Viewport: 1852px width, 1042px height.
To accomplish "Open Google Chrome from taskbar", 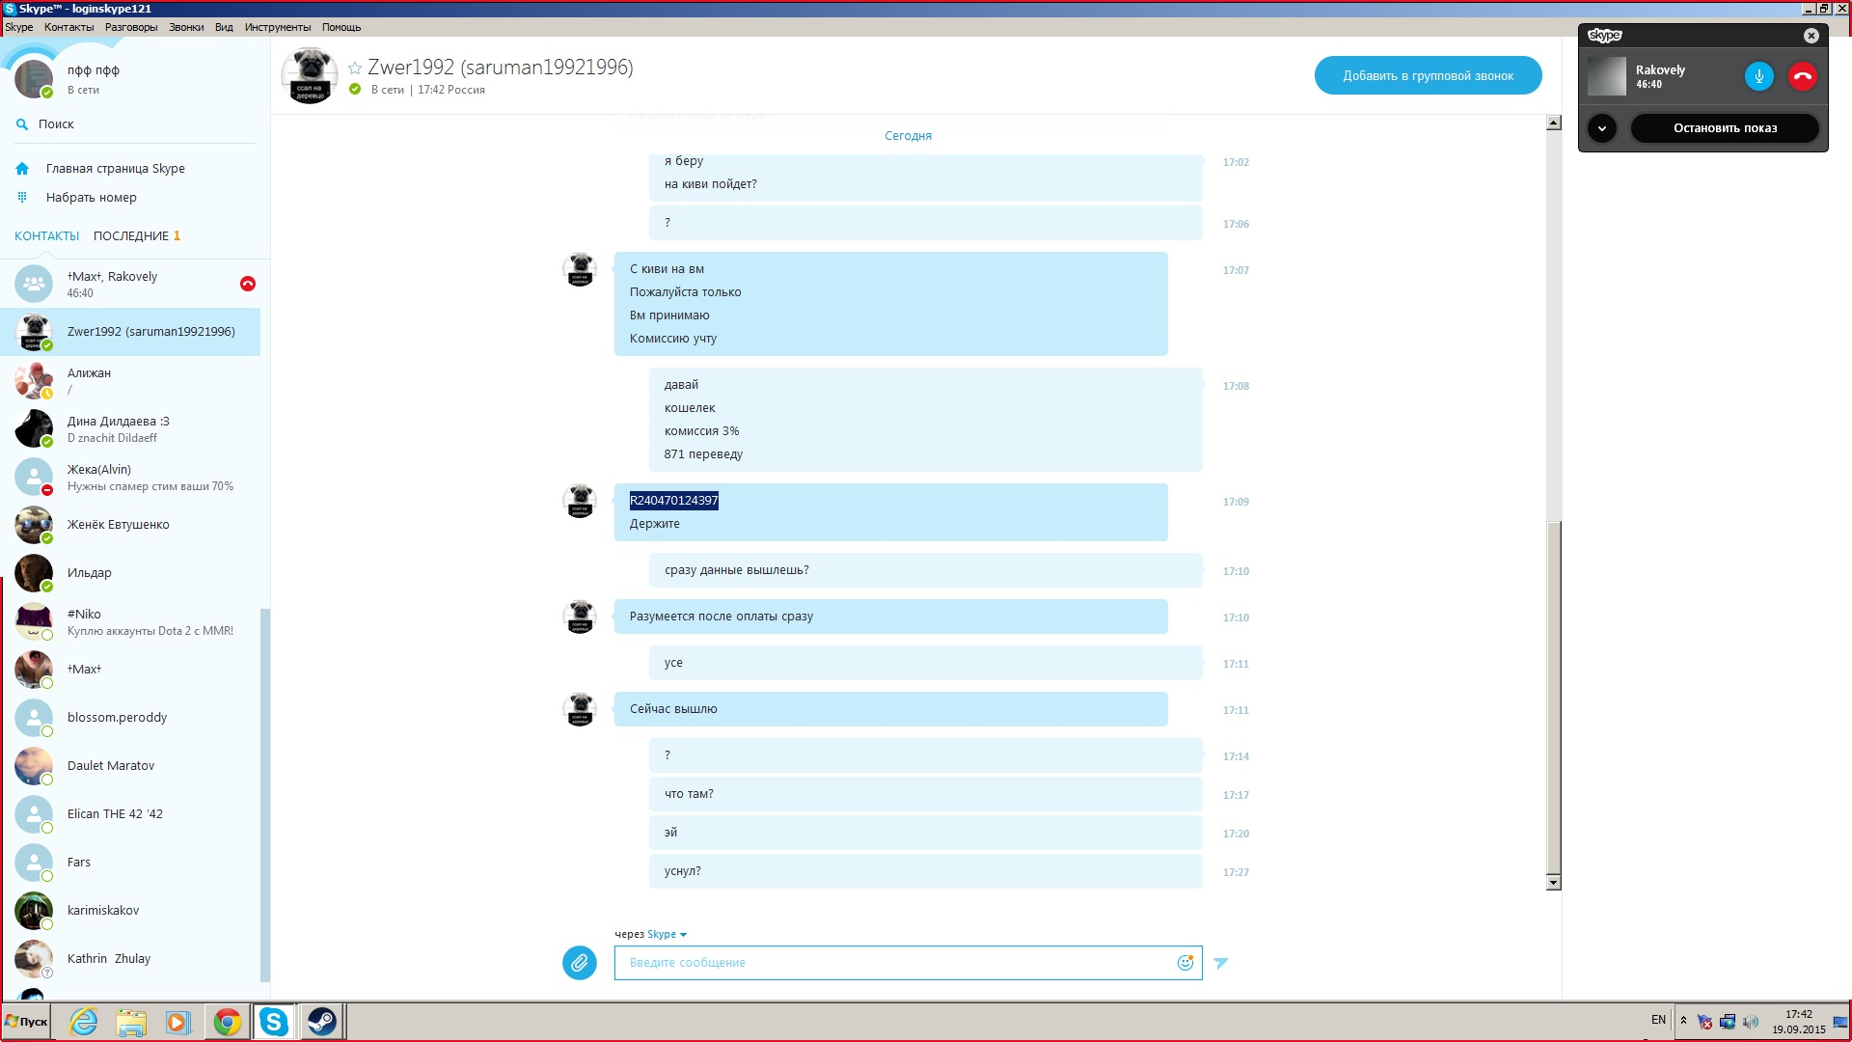I will [x=227, y=1022].
